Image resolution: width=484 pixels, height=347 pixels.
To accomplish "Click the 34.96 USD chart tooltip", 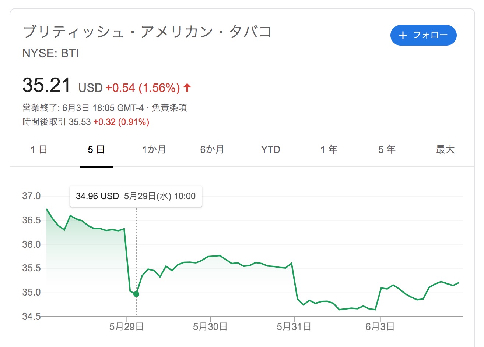I will click(136, 196).
